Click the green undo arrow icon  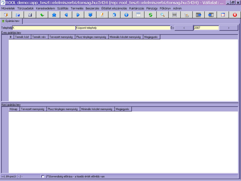(42, 15)
